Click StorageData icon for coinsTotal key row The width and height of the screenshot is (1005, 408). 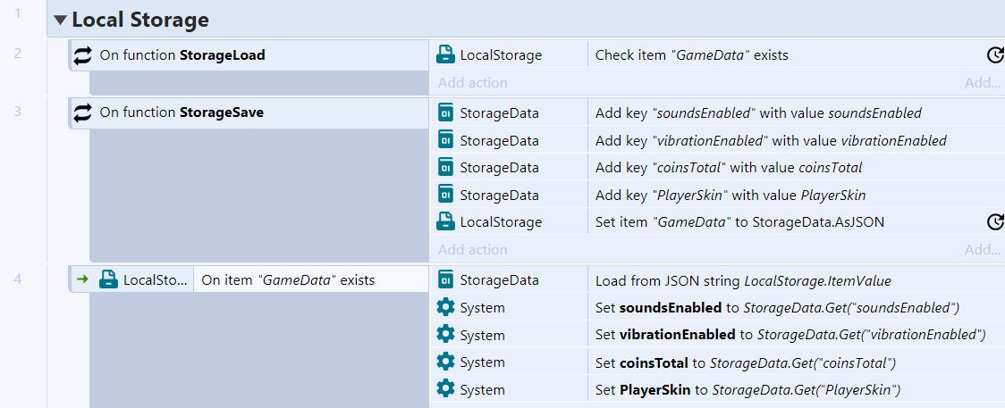[x=445, y=168]
